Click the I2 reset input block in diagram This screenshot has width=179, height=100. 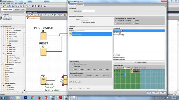(44, 52)
